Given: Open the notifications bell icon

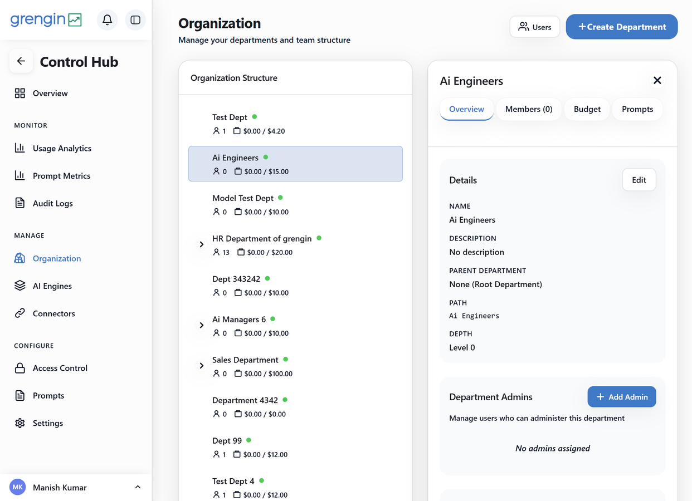Looking at the screenshot, I should point(108,20).
